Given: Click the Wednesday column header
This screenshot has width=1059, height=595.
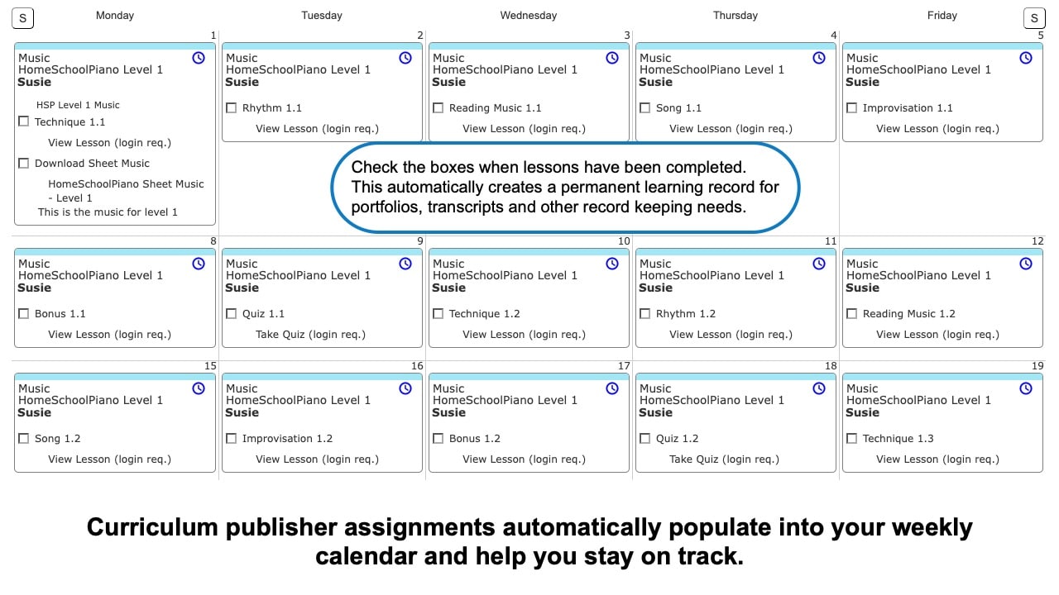Looking at the screenshot, I should coord(529,15).
